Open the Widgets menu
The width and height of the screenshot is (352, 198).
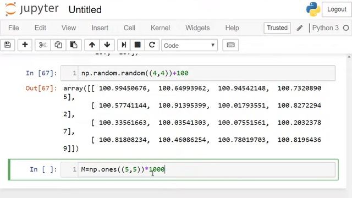pyautogui.click(x=197, y=28)
